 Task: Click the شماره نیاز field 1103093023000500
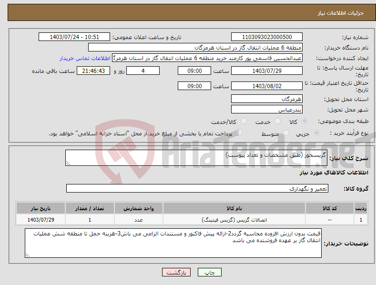[x=267, y=37]
